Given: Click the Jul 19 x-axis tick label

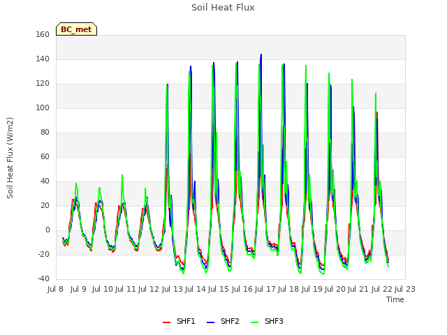Looking at the screenshot, I should (x=312, y=289).
